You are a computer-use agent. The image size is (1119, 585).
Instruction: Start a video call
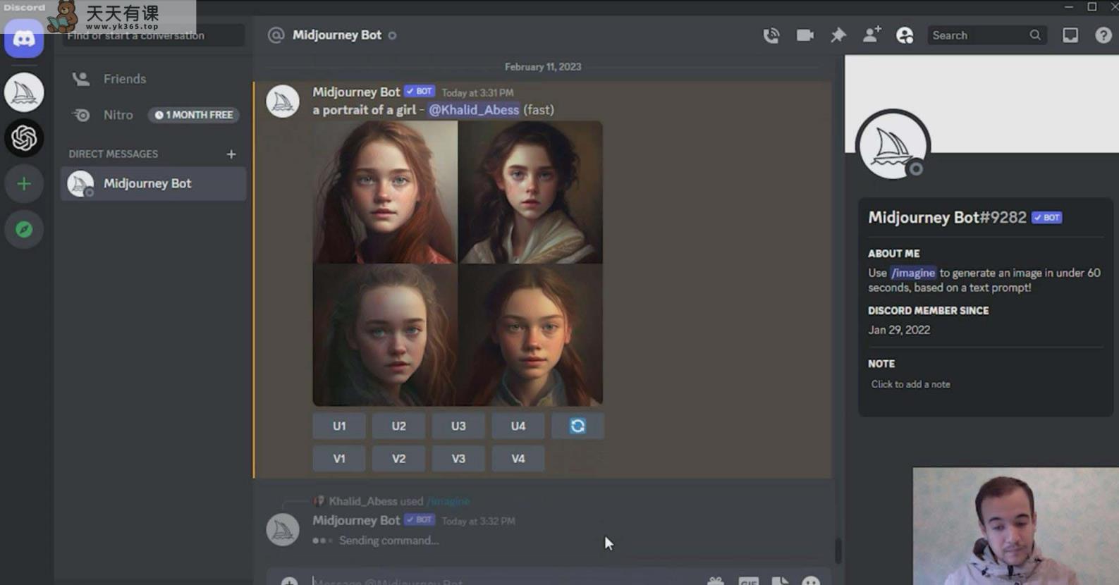805,35
